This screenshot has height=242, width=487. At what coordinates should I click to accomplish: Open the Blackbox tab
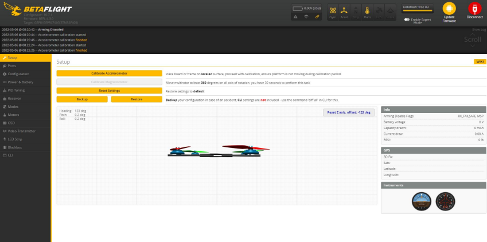(x=25, y=147)
